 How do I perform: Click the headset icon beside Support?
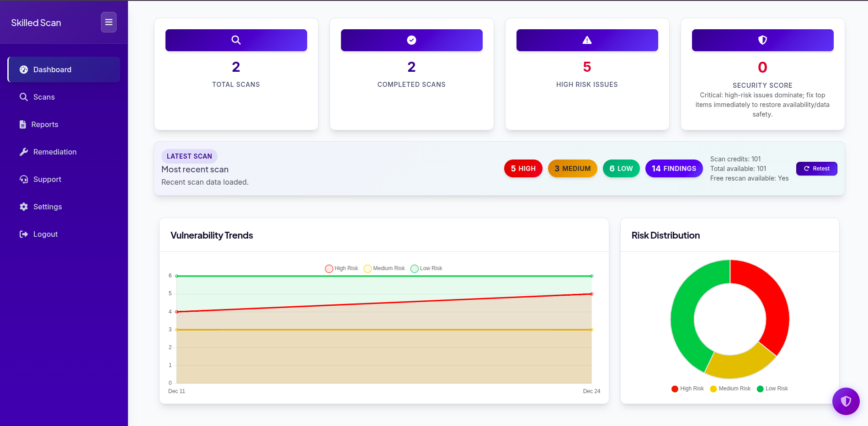[x=24, y=179]
